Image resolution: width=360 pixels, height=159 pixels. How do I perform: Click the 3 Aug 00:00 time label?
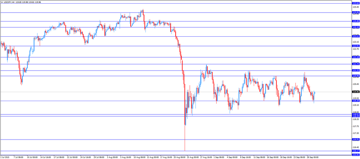click(x=112, y=158)
